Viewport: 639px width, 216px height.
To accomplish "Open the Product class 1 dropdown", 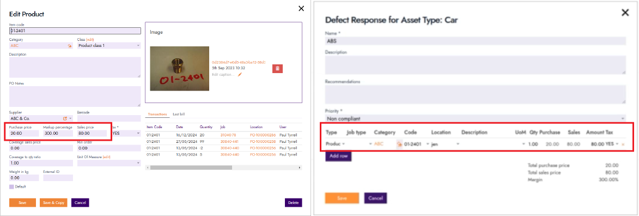I will click(109, 46).
